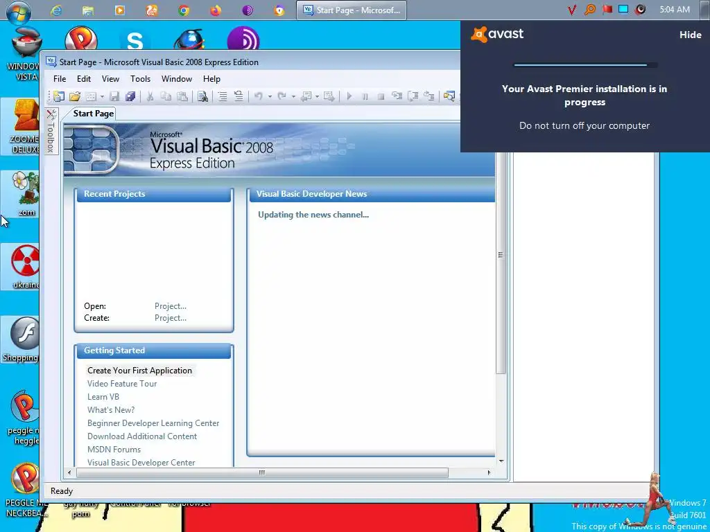The image size is (710, 532).
Task: Open the Tools menu
Action: (x=140, y=79)
